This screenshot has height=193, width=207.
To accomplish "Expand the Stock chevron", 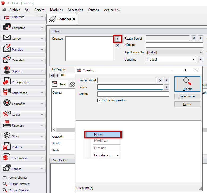I will 42,136.
